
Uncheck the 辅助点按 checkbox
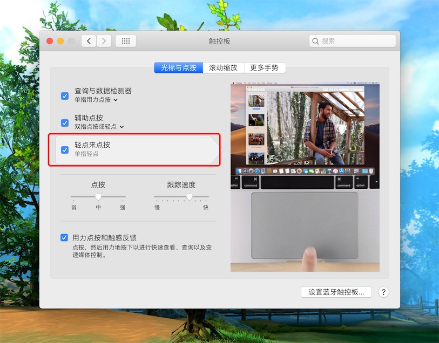[x=65, y=123]
